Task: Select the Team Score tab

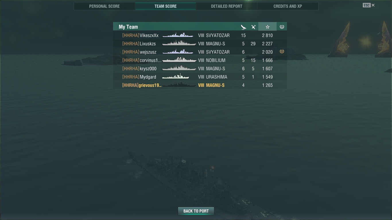Action: pos(166,6)
